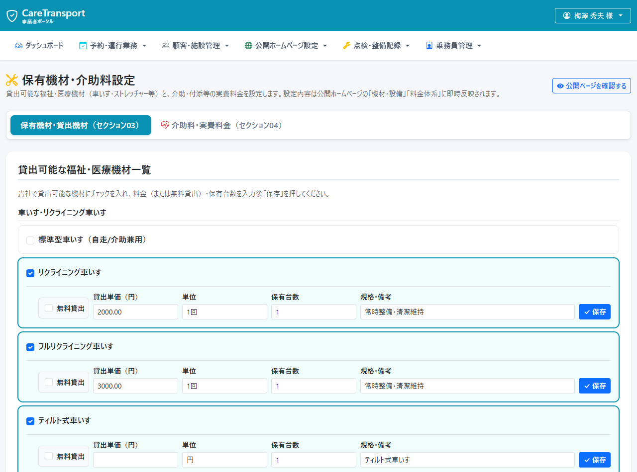Click the user avatar icon beside 梅澤 秀夫
The width and height of the screenshot is (637, 472).
click(x=566, y=15)
